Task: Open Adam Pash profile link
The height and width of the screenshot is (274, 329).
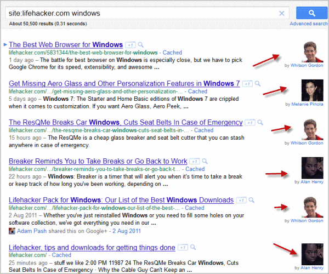Action: click(32, 231)
